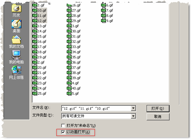Image resolution: width=191 pixels, height=139 pixels.
Task: Select file name 33.gif
Action: 76,47
